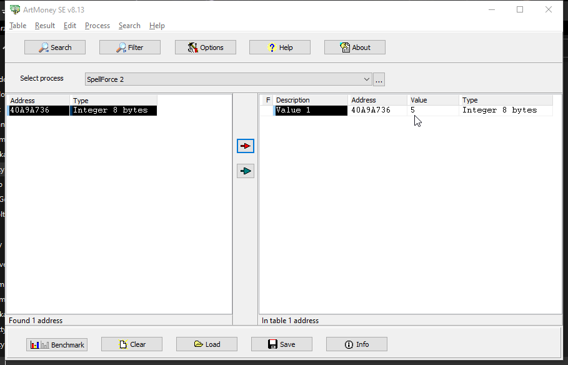Click the F column header
568x365 pixels.
[267, 100]
